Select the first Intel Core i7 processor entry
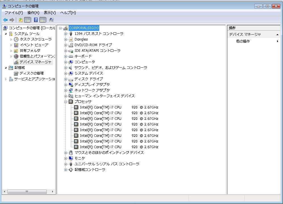The height and width of the screenshot is (204, 283). [x=119, y=107]
